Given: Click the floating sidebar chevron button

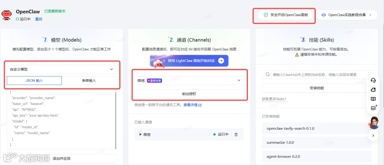Looking at the screenshot, I should [373, 135].
